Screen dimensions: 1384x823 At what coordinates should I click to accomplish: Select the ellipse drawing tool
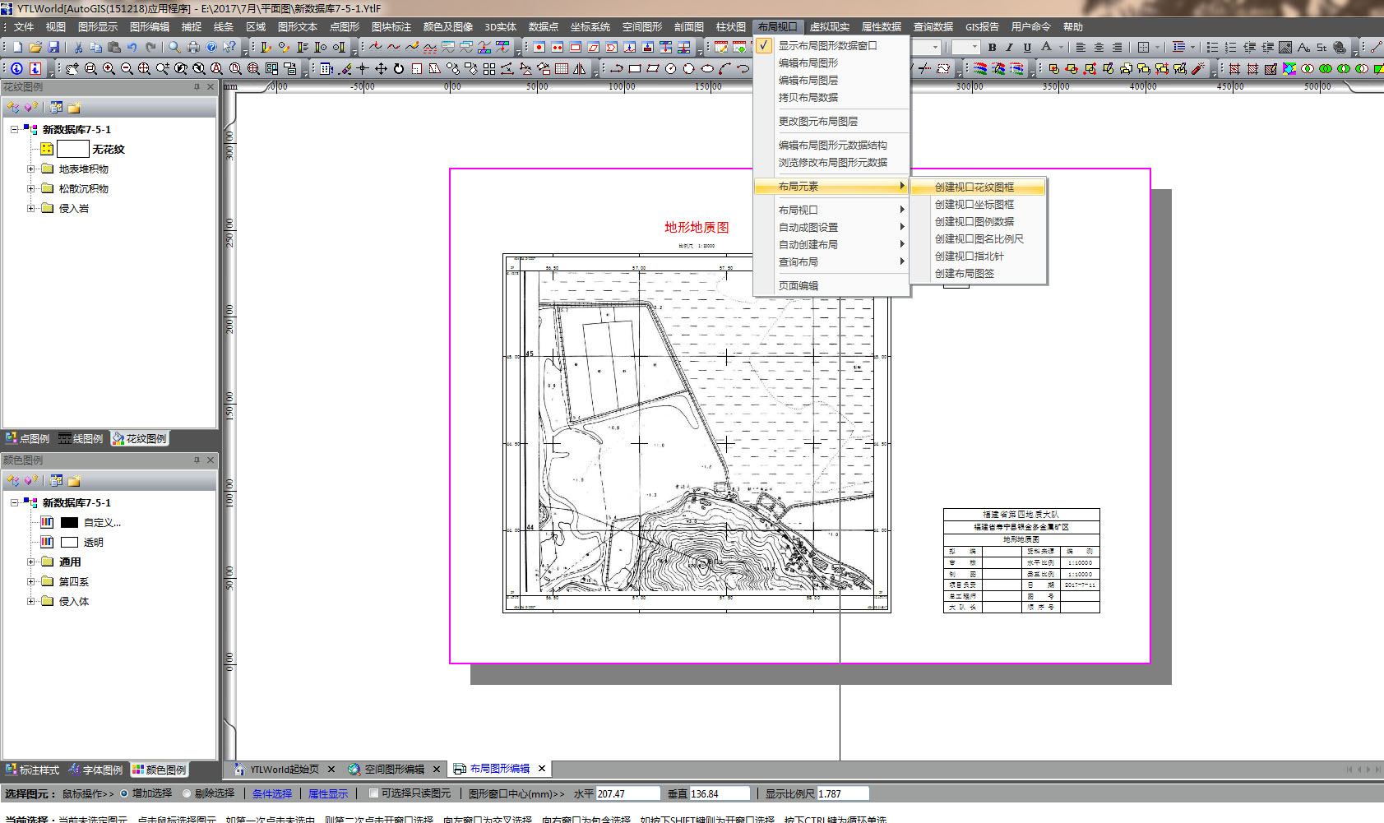707,69
